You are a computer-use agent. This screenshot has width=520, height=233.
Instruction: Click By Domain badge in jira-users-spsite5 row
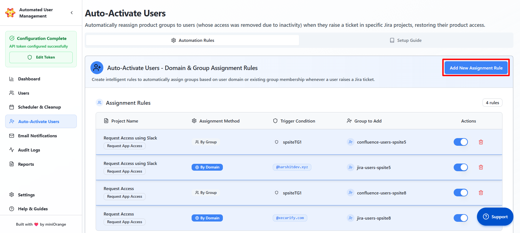(207, 167)
